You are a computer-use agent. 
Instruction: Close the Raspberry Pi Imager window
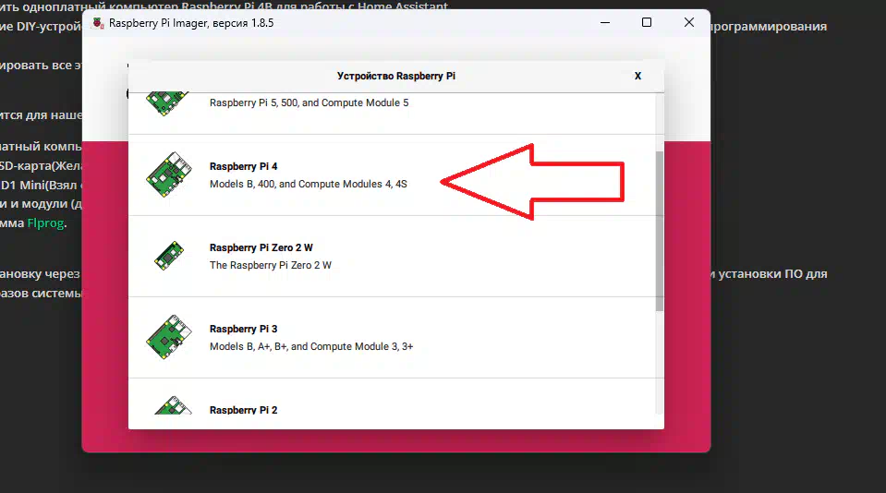pyautogui.click(x=689, y=22)
